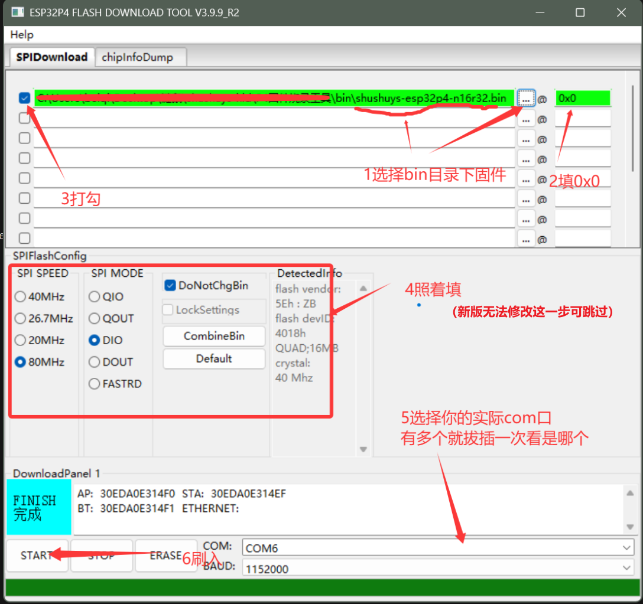The width and height of the screenshot is (643, 604).
Task: Click the QUAD;16MB flash info text
Action: click(x=307, y=348)
